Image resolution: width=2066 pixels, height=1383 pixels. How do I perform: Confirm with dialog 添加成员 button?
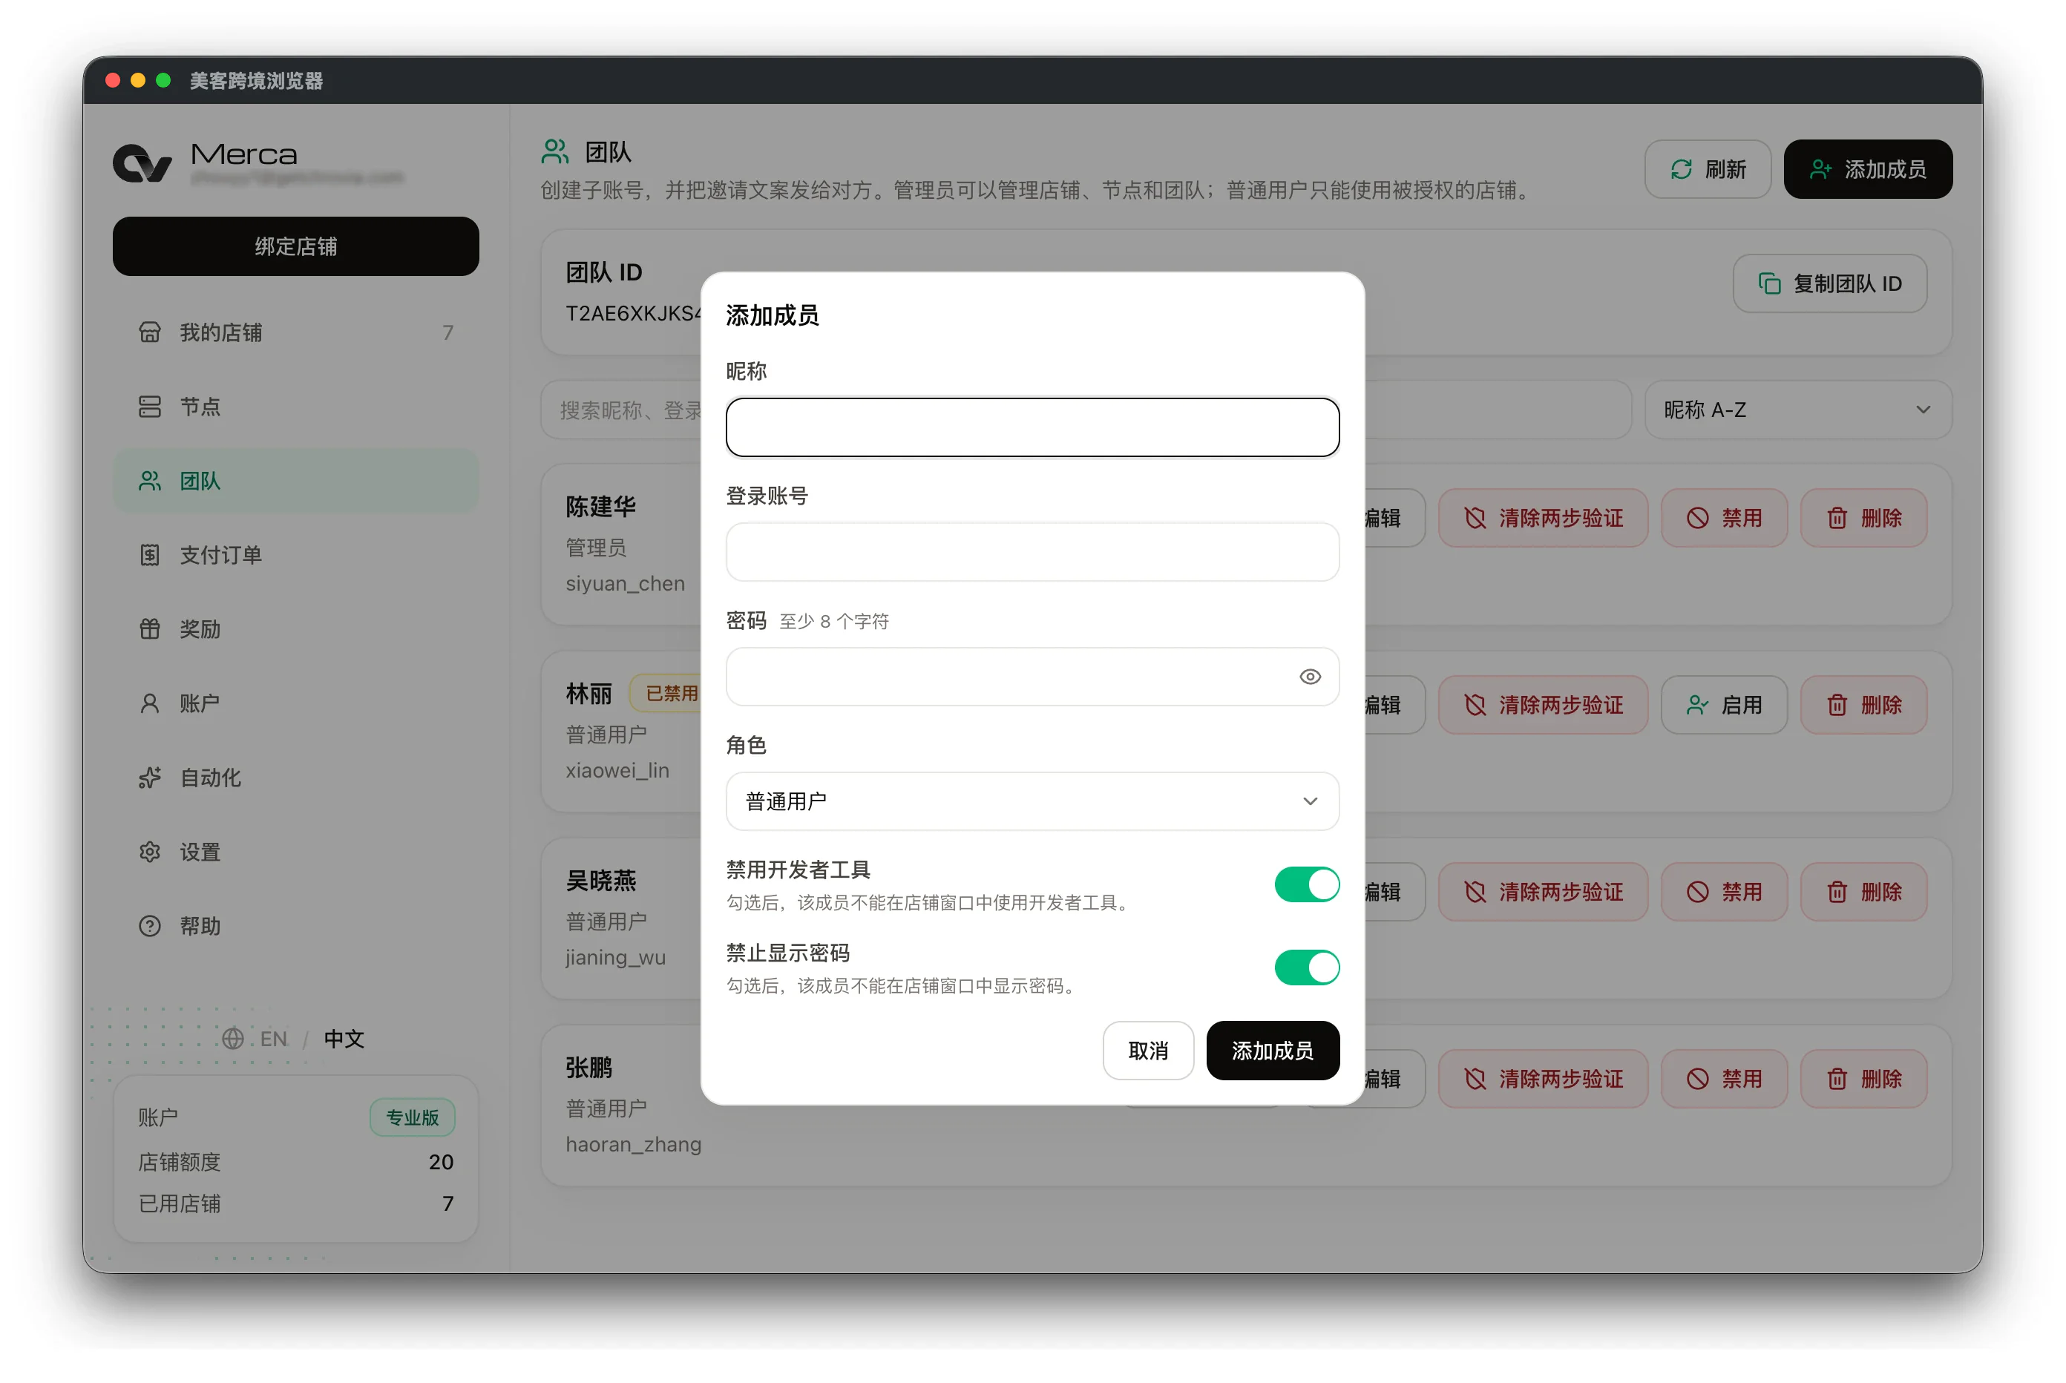pos(1272,1051)
